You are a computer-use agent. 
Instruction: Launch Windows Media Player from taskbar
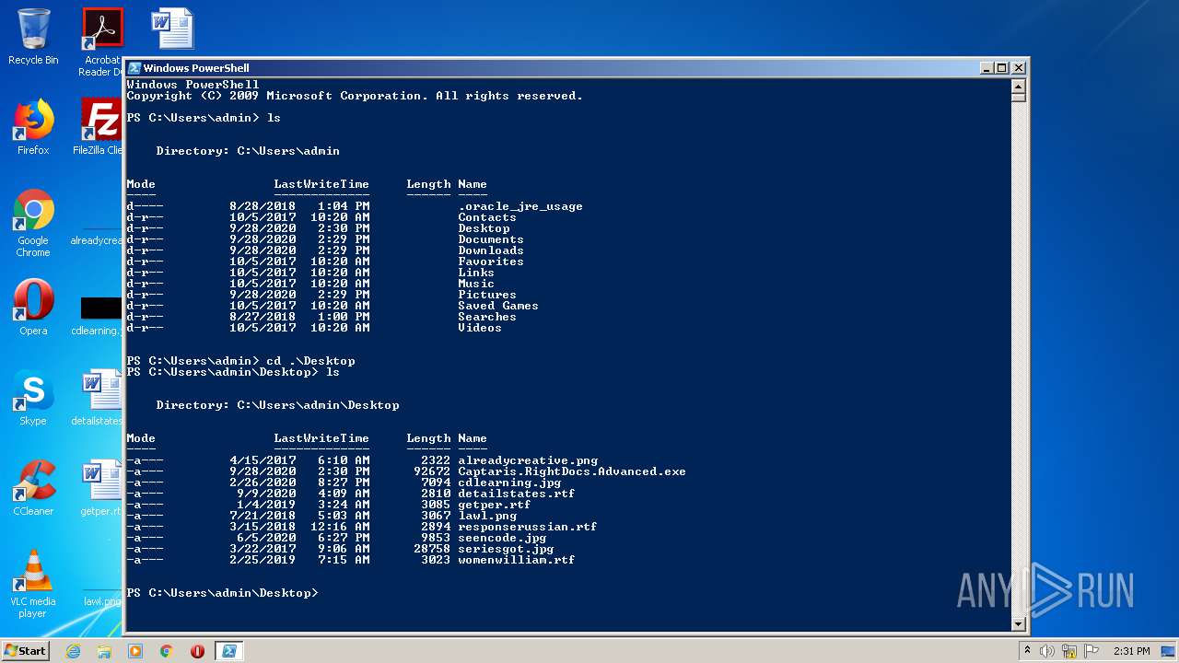(134, 651)
